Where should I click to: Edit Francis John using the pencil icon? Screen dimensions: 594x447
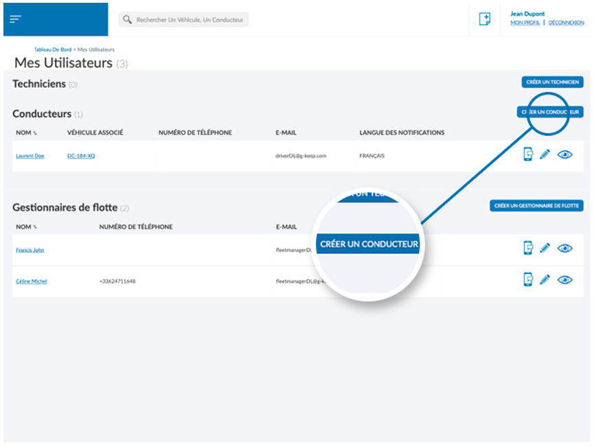545,249
